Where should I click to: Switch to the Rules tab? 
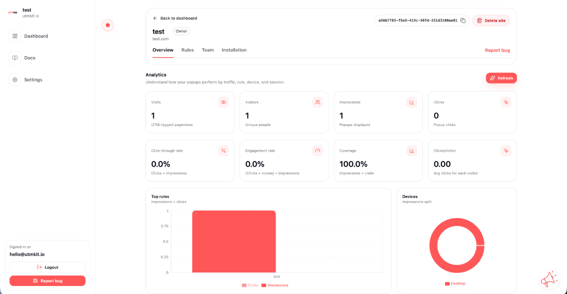188,50
